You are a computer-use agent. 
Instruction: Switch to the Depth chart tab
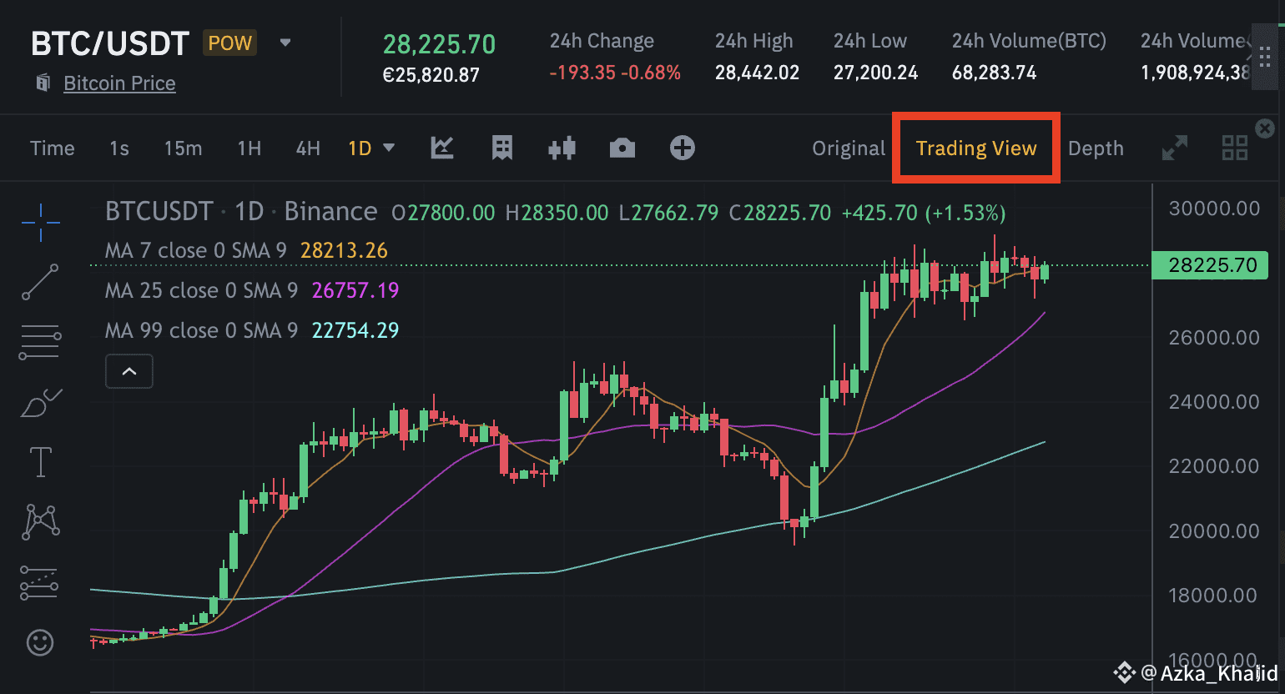[1096, 148]
